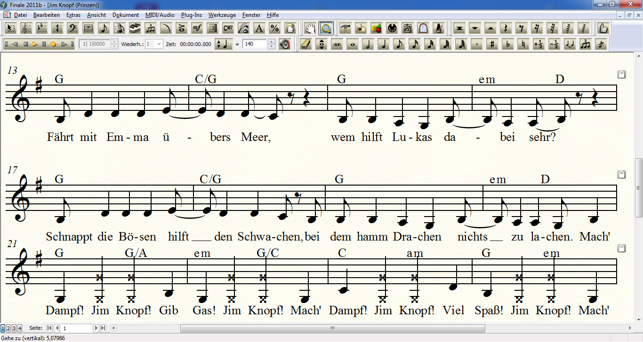Screen dimensions: 643x342
Task: Toggle the lock icon on measure 13 system
Action: [x=621, y=75]
